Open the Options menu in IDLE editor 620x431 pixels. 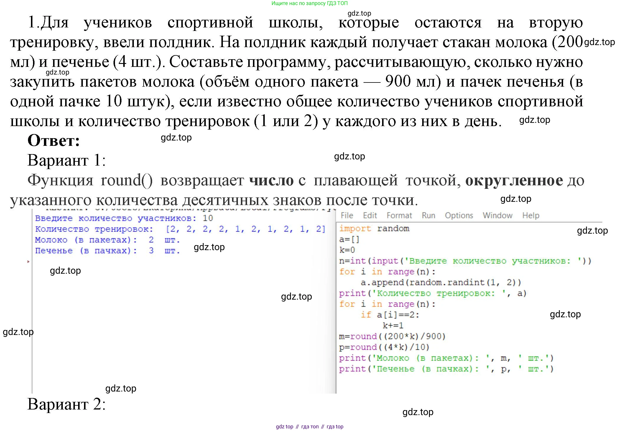click(459, 215)
